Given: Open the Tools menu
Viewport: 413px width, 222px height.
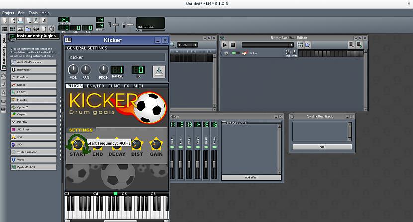Looking at the screenshot, I should click(33, 13).
